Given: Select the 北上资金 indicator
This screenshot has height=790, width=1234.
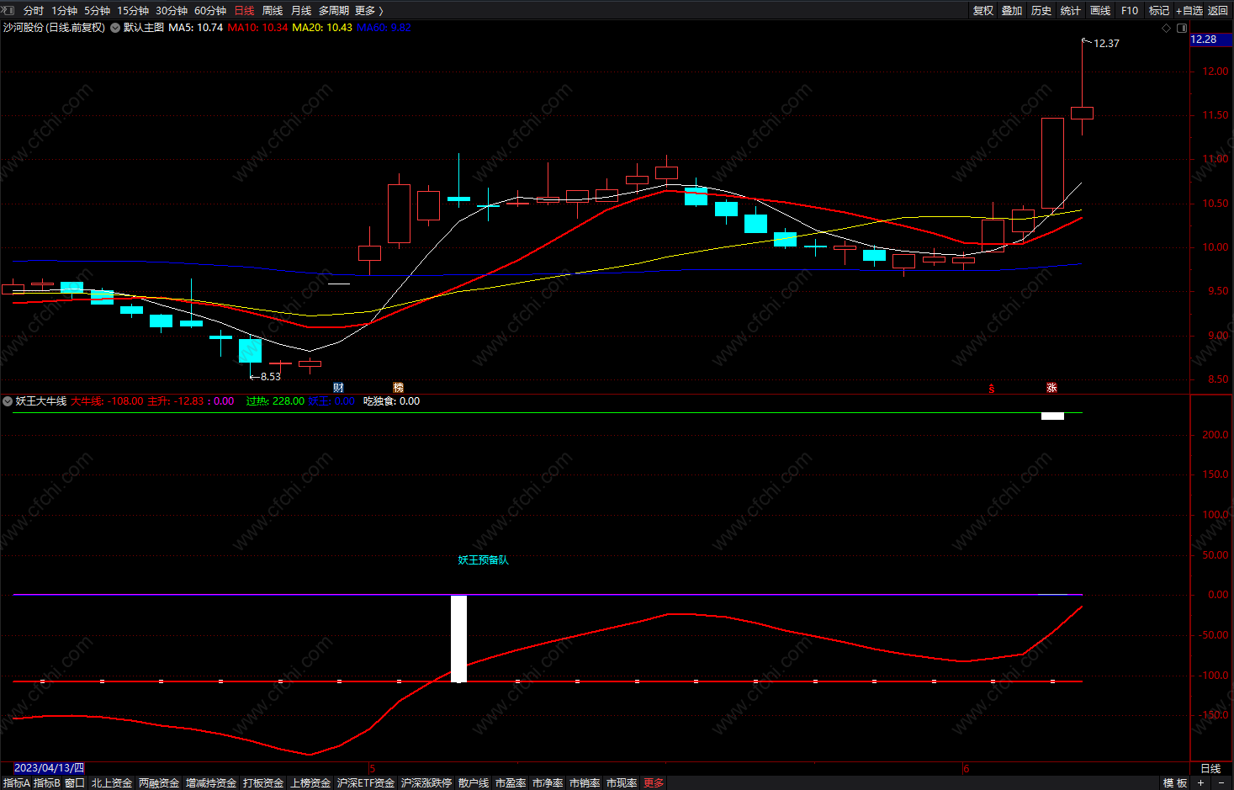Looking at the screenshot, I should (x=112, y=783).
